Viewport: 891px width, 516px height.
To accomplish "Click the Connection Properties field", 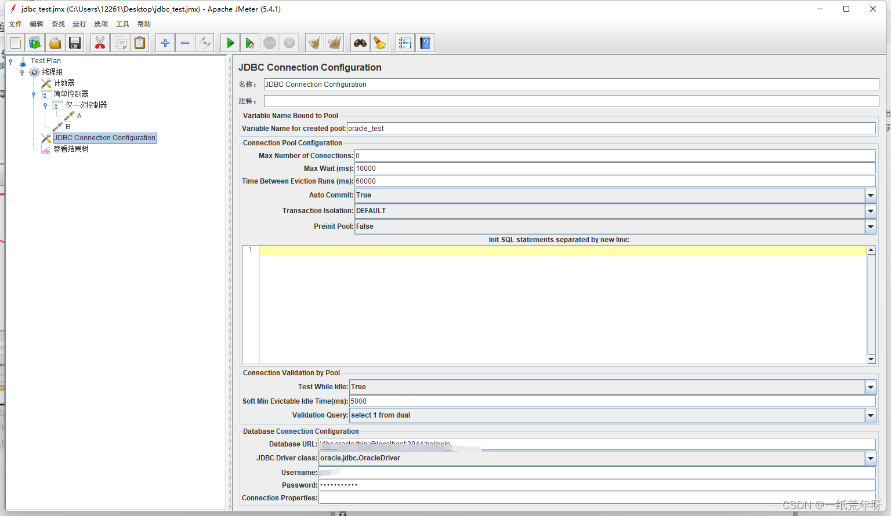I will 597,498.
